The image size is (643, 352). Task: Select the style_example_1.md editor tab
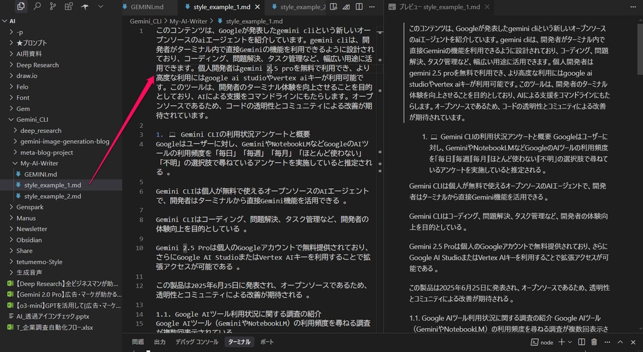click(x=222, y=7)
